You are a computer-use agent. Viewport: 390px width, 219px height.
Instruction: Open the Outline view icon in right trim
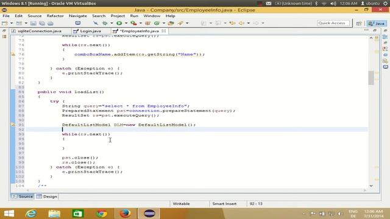(x=385, y=36)
